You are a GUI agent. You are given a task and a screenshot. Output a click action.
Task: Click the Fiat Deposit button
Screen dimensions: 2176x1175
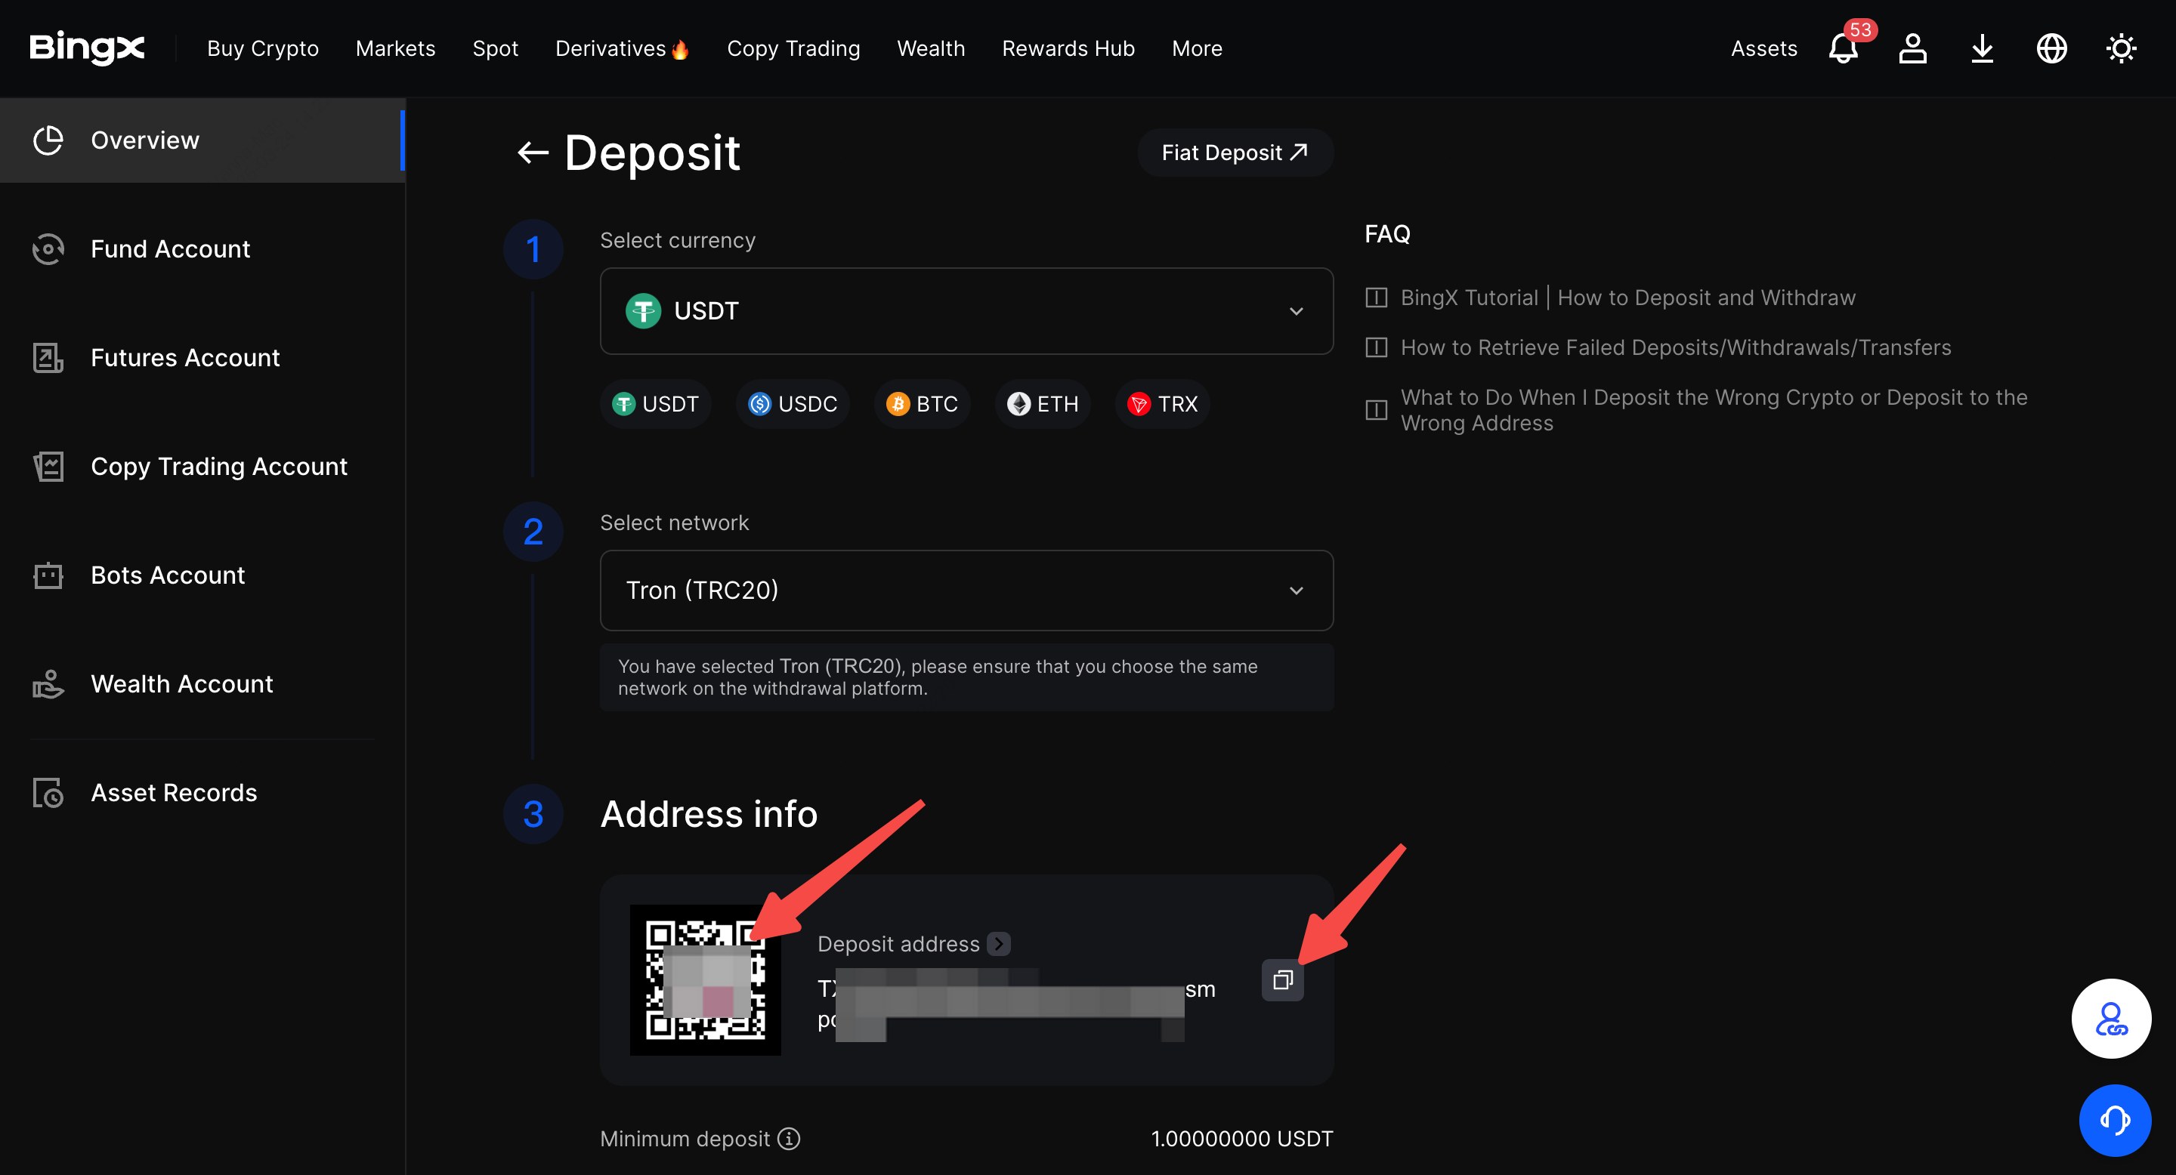tap(1234, 152)
